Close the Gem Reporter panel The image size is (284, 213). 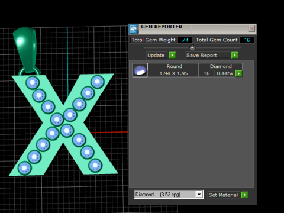pos(251,28)
